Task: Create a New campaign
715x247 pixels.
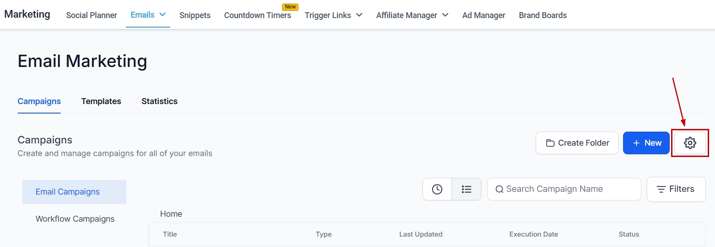Action: coord(646,143)
